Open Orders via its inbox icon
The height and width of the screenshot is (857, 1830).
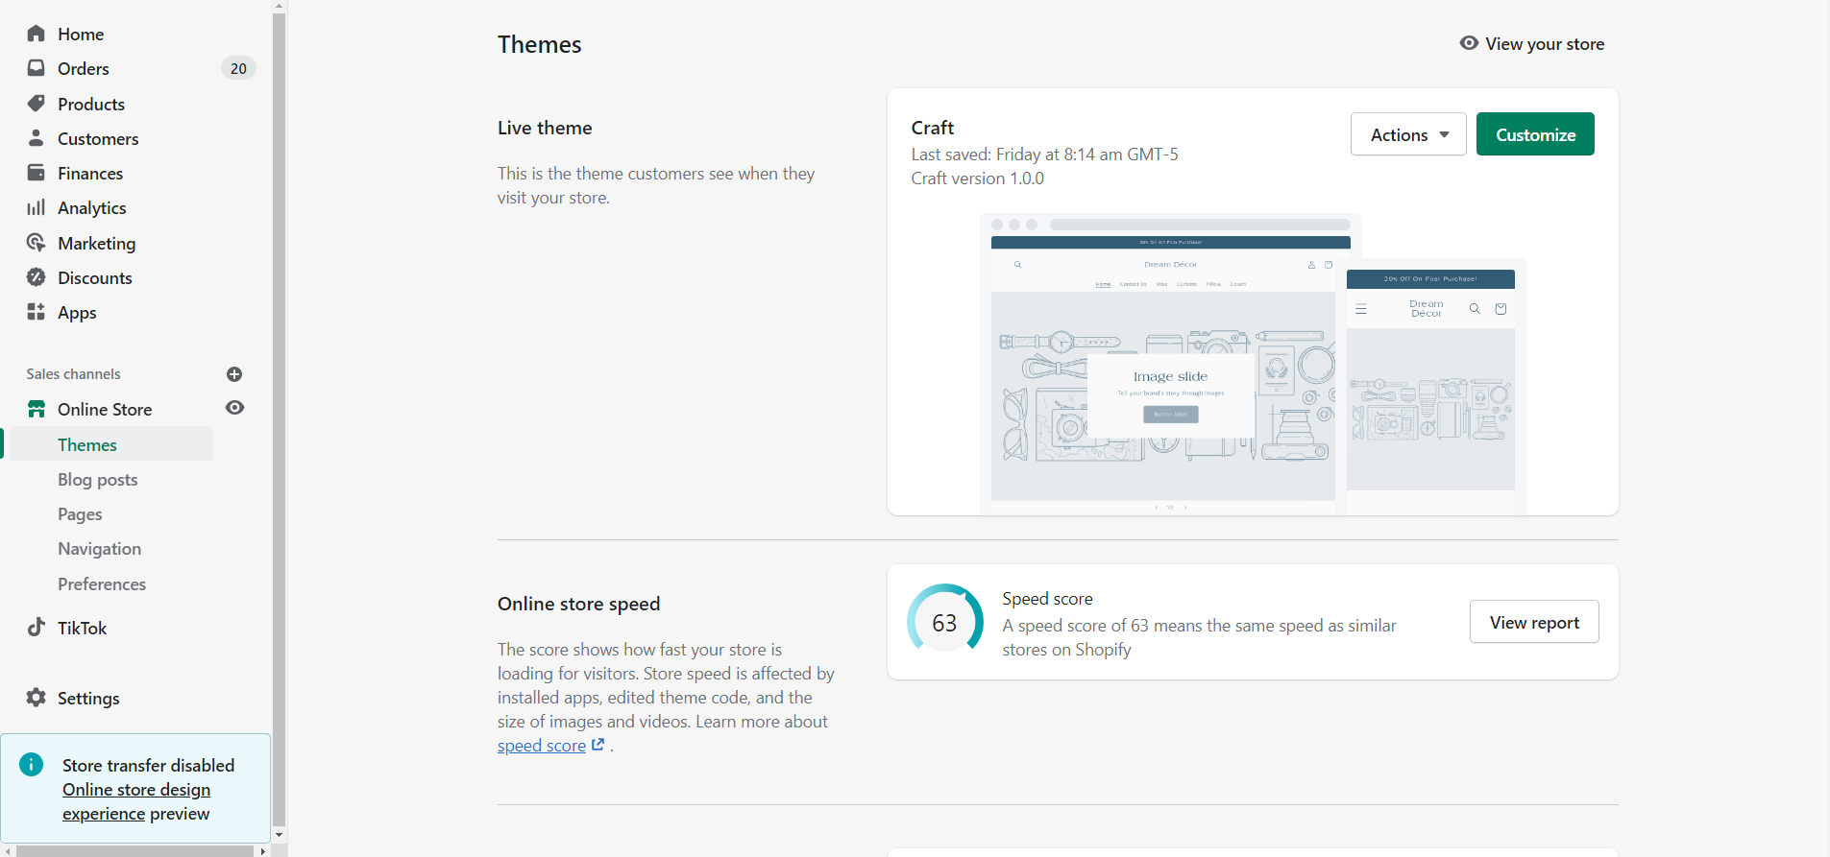[x=37, y=68]
